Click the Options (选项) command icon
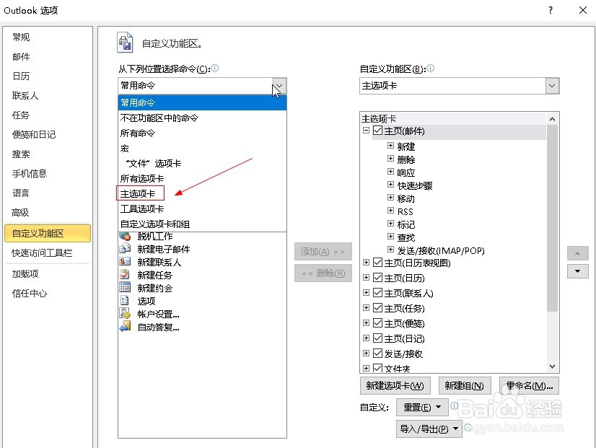 125,301
